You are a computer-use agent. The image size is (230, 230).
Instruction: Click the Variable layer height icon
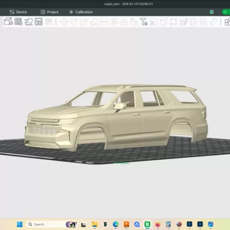pyautogui.click(x=48, y=22)
